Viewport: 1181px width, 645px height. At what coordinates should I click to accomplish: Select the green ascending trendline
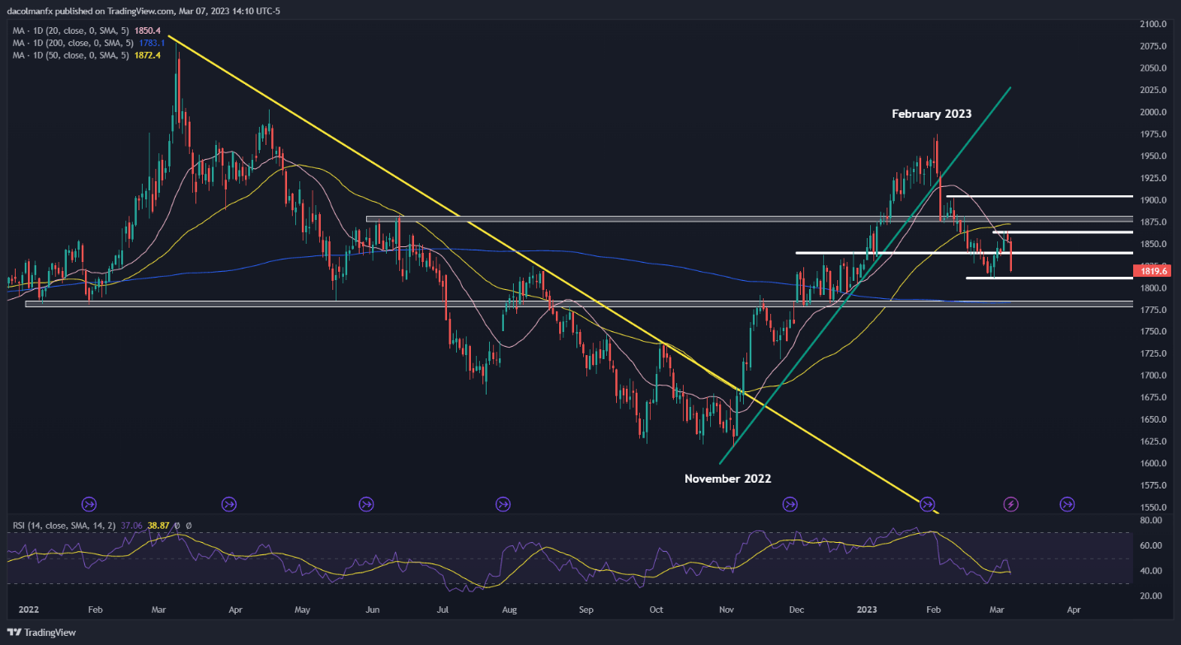point(866,276)
